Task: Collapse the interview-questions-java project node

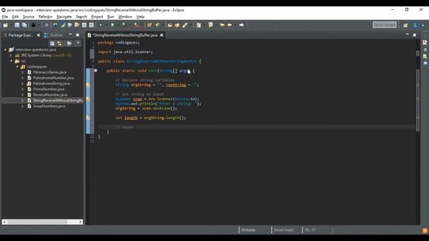Action: pyautogui.click(x=5, y=50)
